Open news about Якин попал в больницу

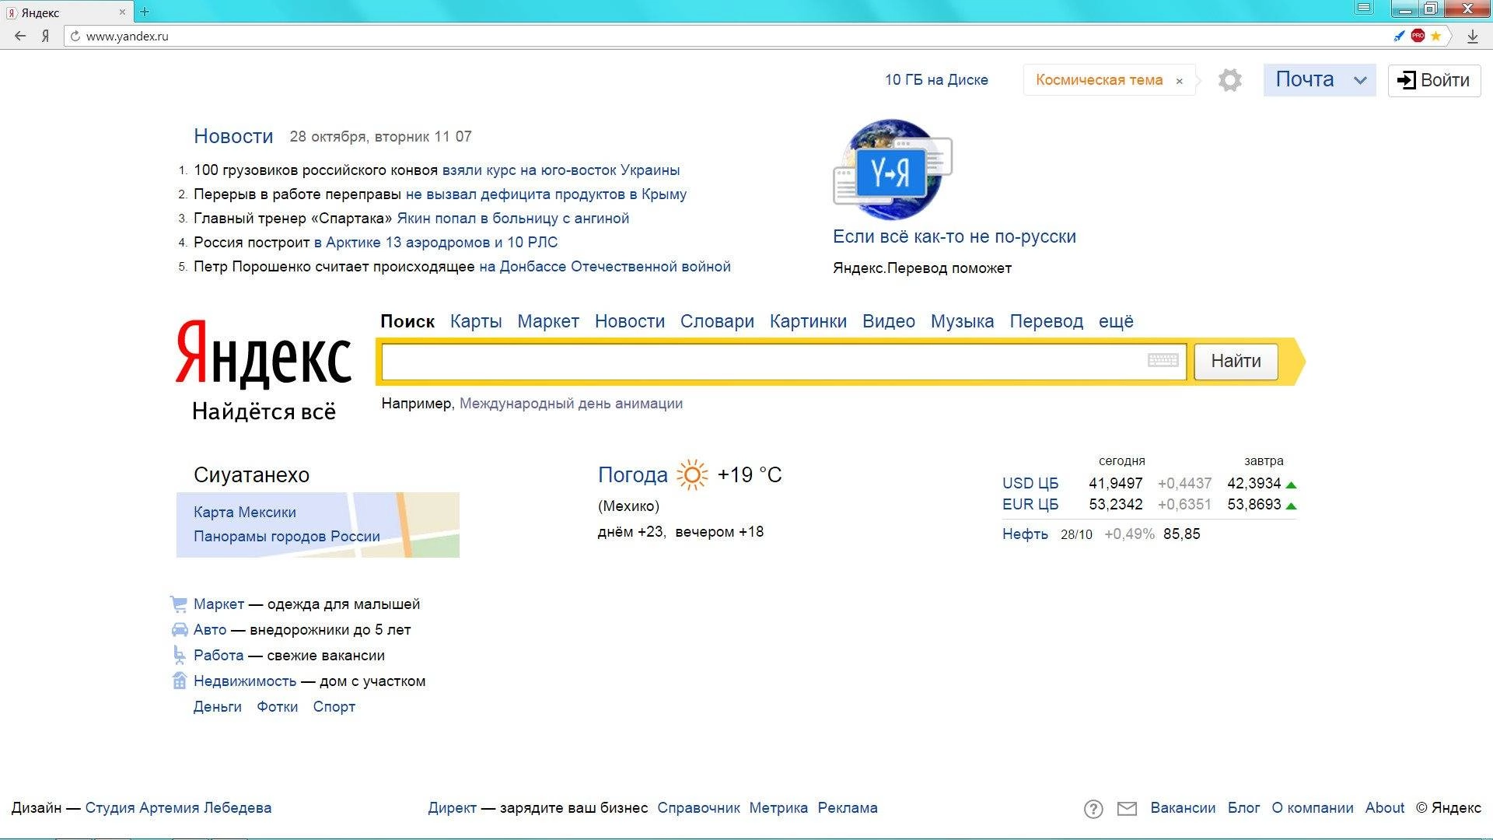(512, 218)
